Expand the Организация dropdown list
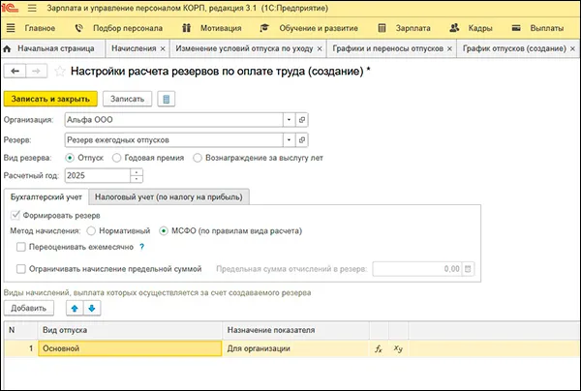Image resolution: width=581 pixels, height=391 pixels. coord(289,120)
